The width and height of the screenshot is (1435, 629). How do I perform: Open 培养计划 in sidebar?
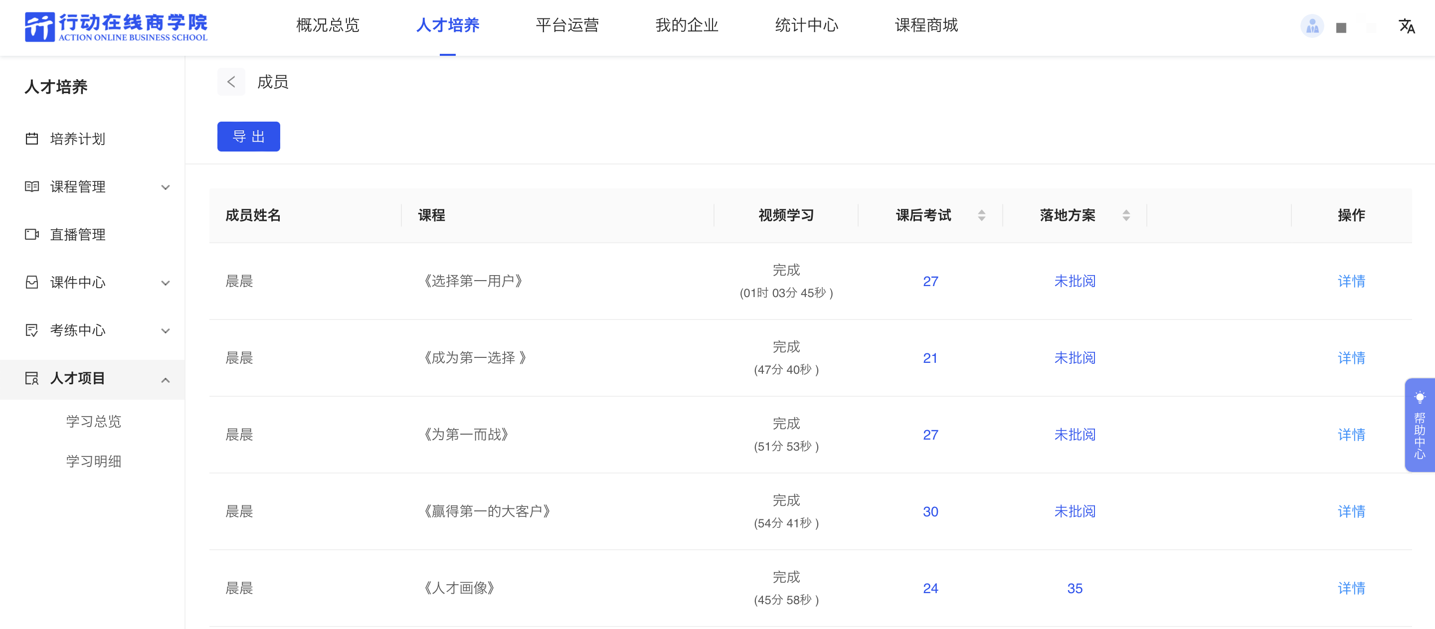[x=92, y=138]
